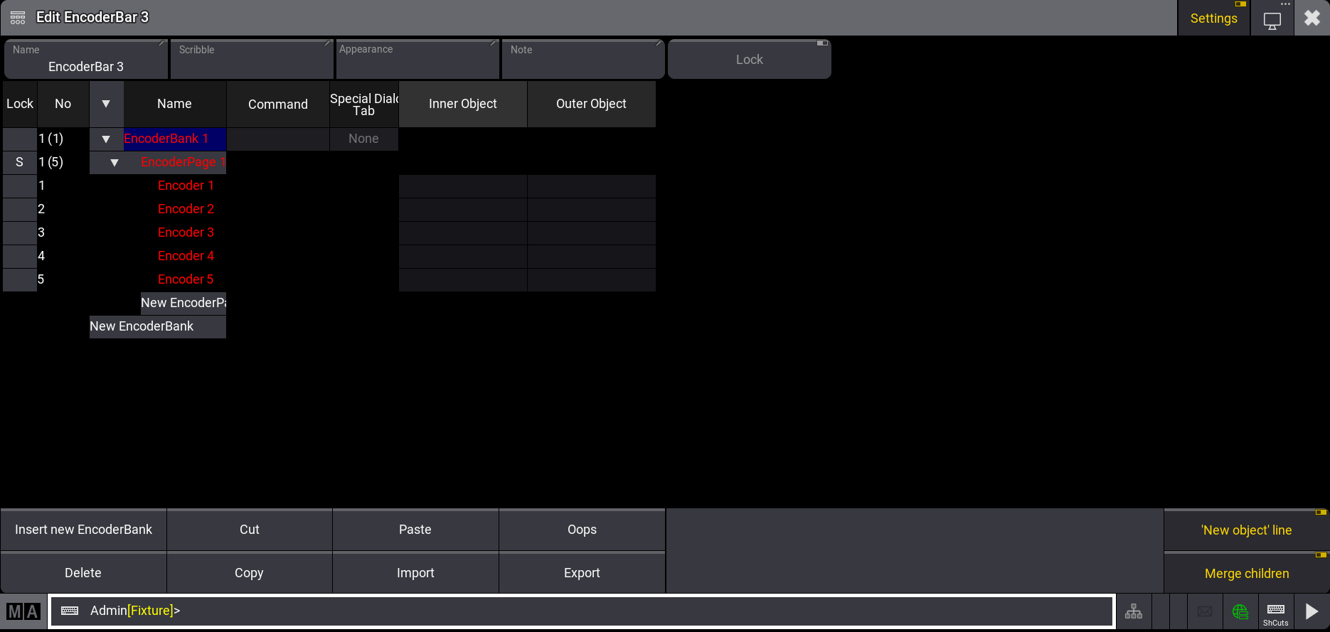Toggle the 'New object' line option
Screen dimensions: 1330x632
1246,530
